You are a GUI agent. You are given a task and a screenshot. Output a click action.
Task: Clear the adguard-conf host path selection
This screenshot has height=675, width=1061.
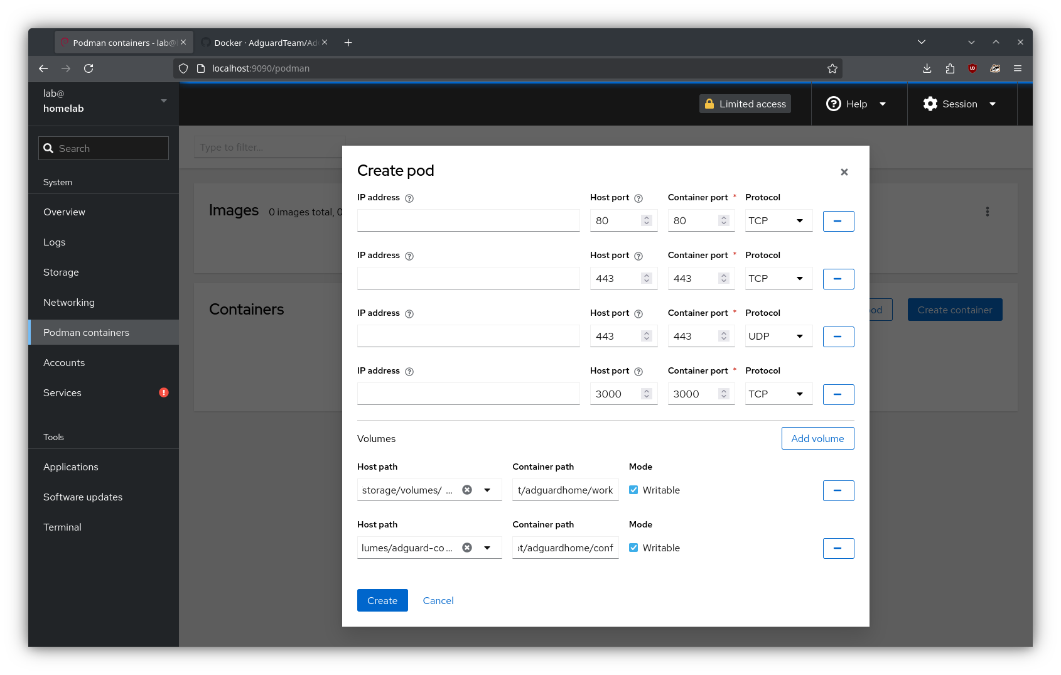tap(467, 548)
